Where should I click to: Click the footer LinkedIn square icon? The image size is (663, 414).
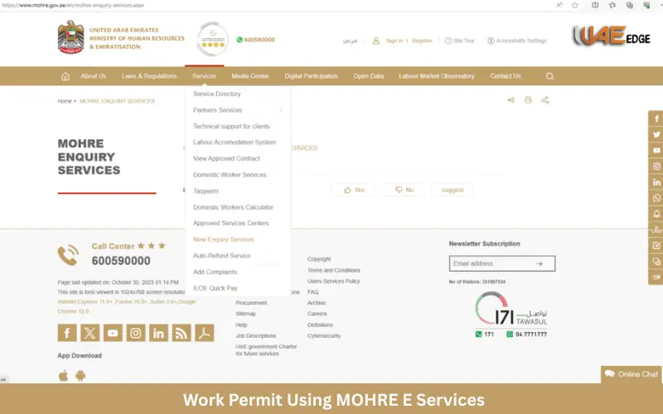pos(158,333)
